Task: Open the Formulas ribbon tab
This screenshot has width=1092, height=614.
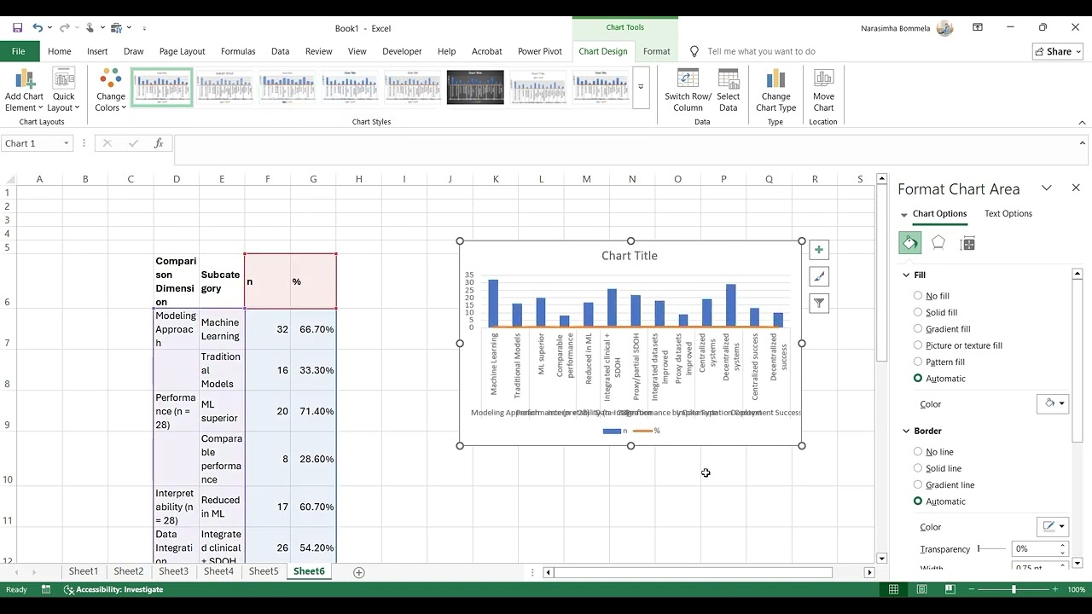Action: click(238, 51)
